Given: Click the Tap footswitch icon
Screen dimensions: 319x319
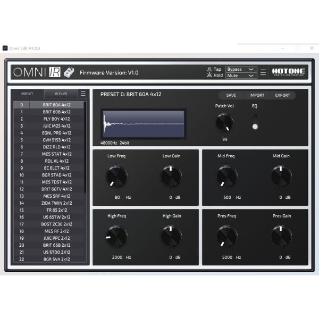Looking at the screenshot, I should point(209,69).
